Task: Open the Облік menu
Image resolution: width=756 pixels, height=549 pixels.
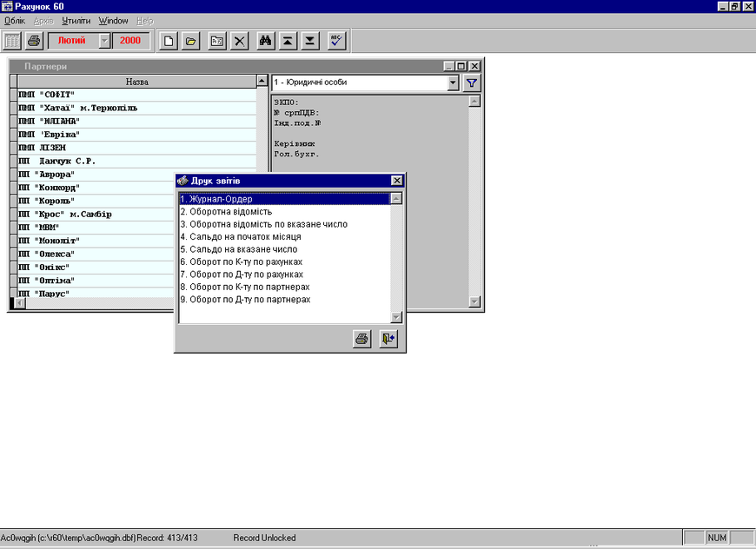Action: coord(15,21)
